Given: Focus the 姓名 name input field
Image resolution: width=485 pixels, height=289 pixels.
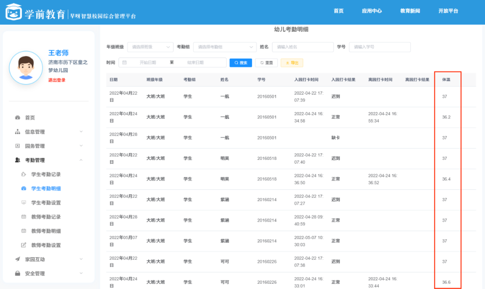Looking at the screenshot, I should pyautogui.click(x=303, y=47).
